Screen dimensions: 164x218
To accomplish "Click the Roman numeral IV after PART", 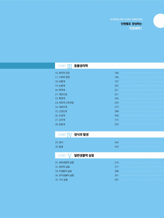I will pyautogui.click(x=70, y=135).
